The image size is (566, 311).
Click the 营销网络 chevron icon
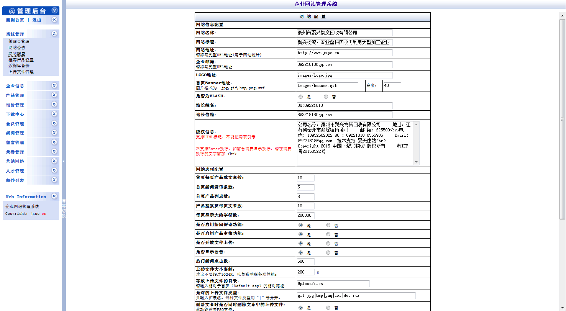click(x=54, y=161)
